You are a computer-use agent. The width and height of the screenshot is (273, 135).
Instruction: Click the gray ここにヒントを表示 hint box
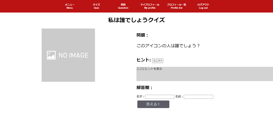point(205,74)
